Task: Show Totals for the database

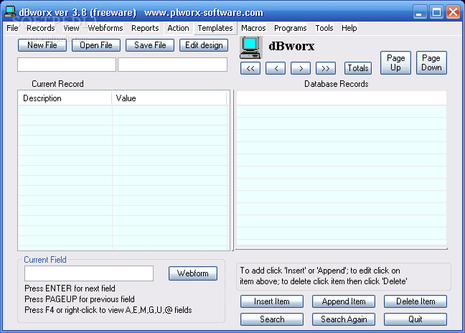Action: [x=358, y=68]
